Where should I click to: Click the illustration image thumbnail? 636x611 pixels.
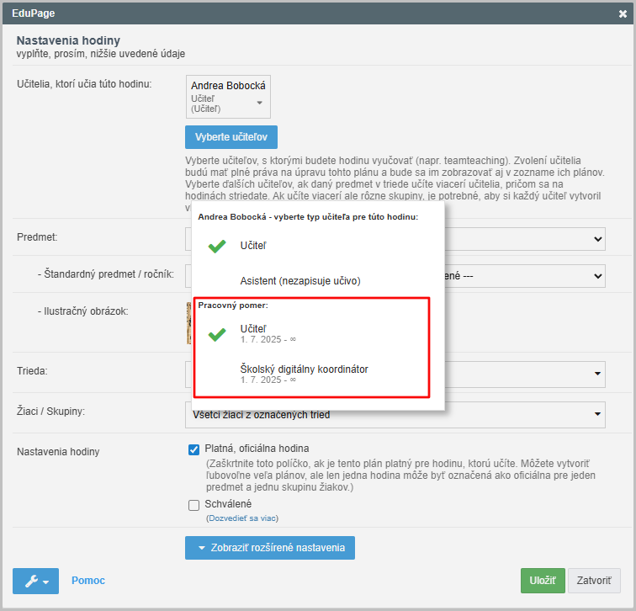pos(188,321)
